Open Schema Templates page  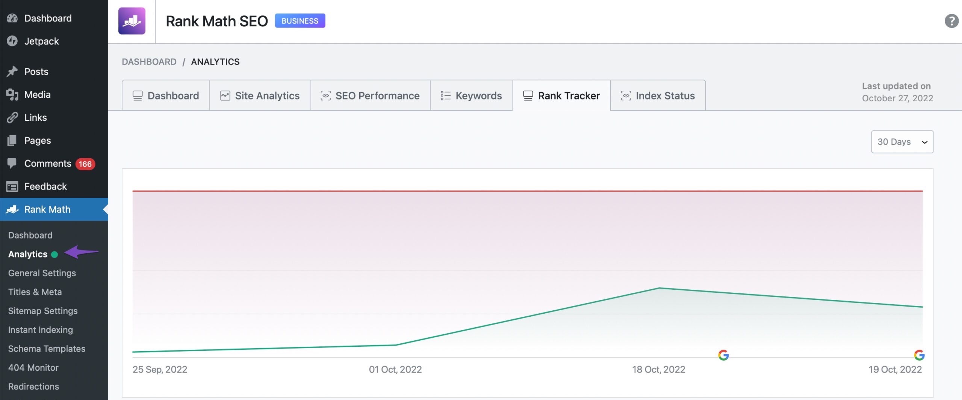pos(47,349)
